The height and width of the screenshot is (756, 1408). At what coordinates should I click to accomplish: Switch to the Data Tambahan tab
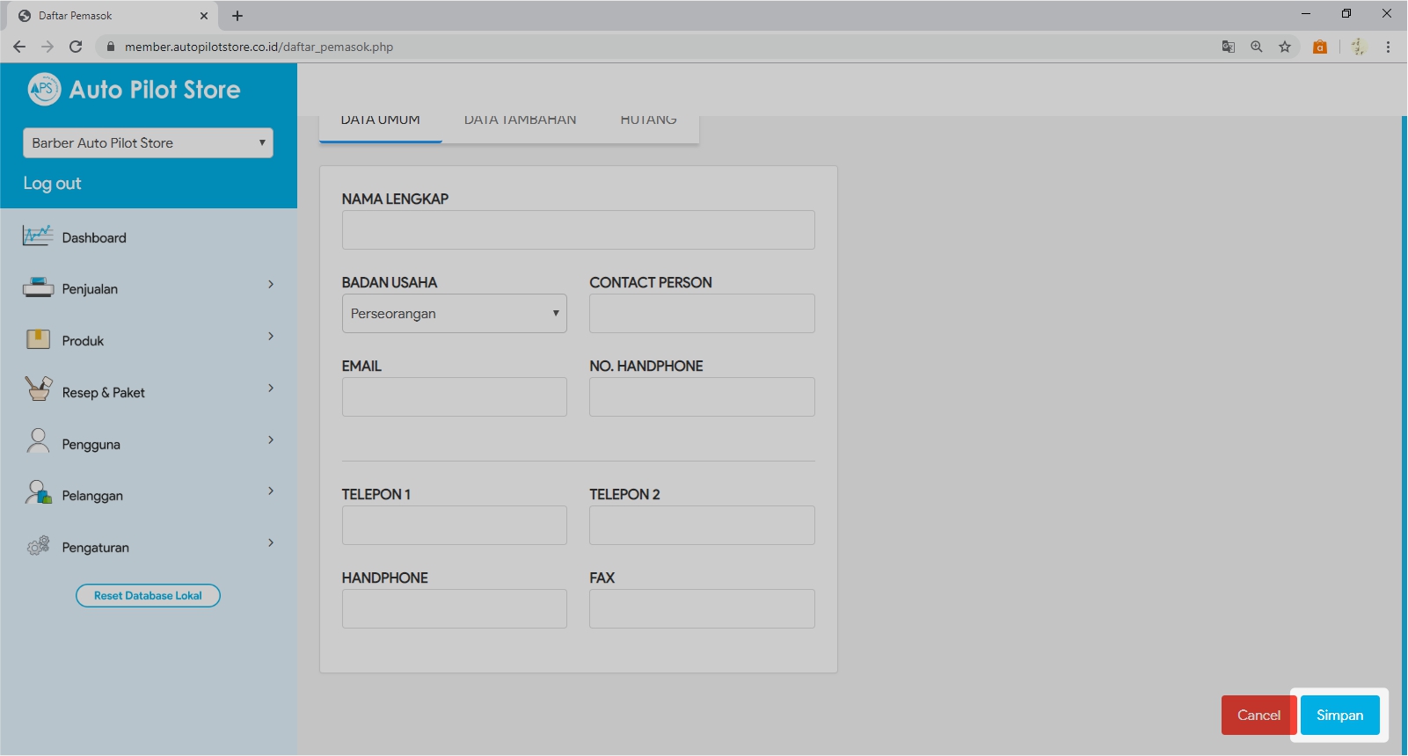pyautogui.click(x=520, y=121)
